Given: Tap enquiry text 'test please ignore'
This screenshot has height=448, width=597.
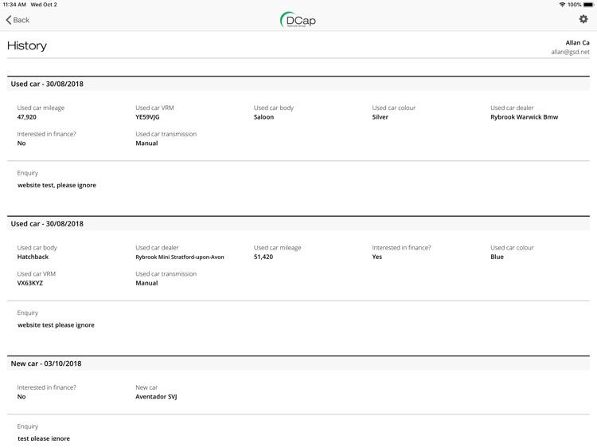Looking at the screenshot, I should coord(44,438).
